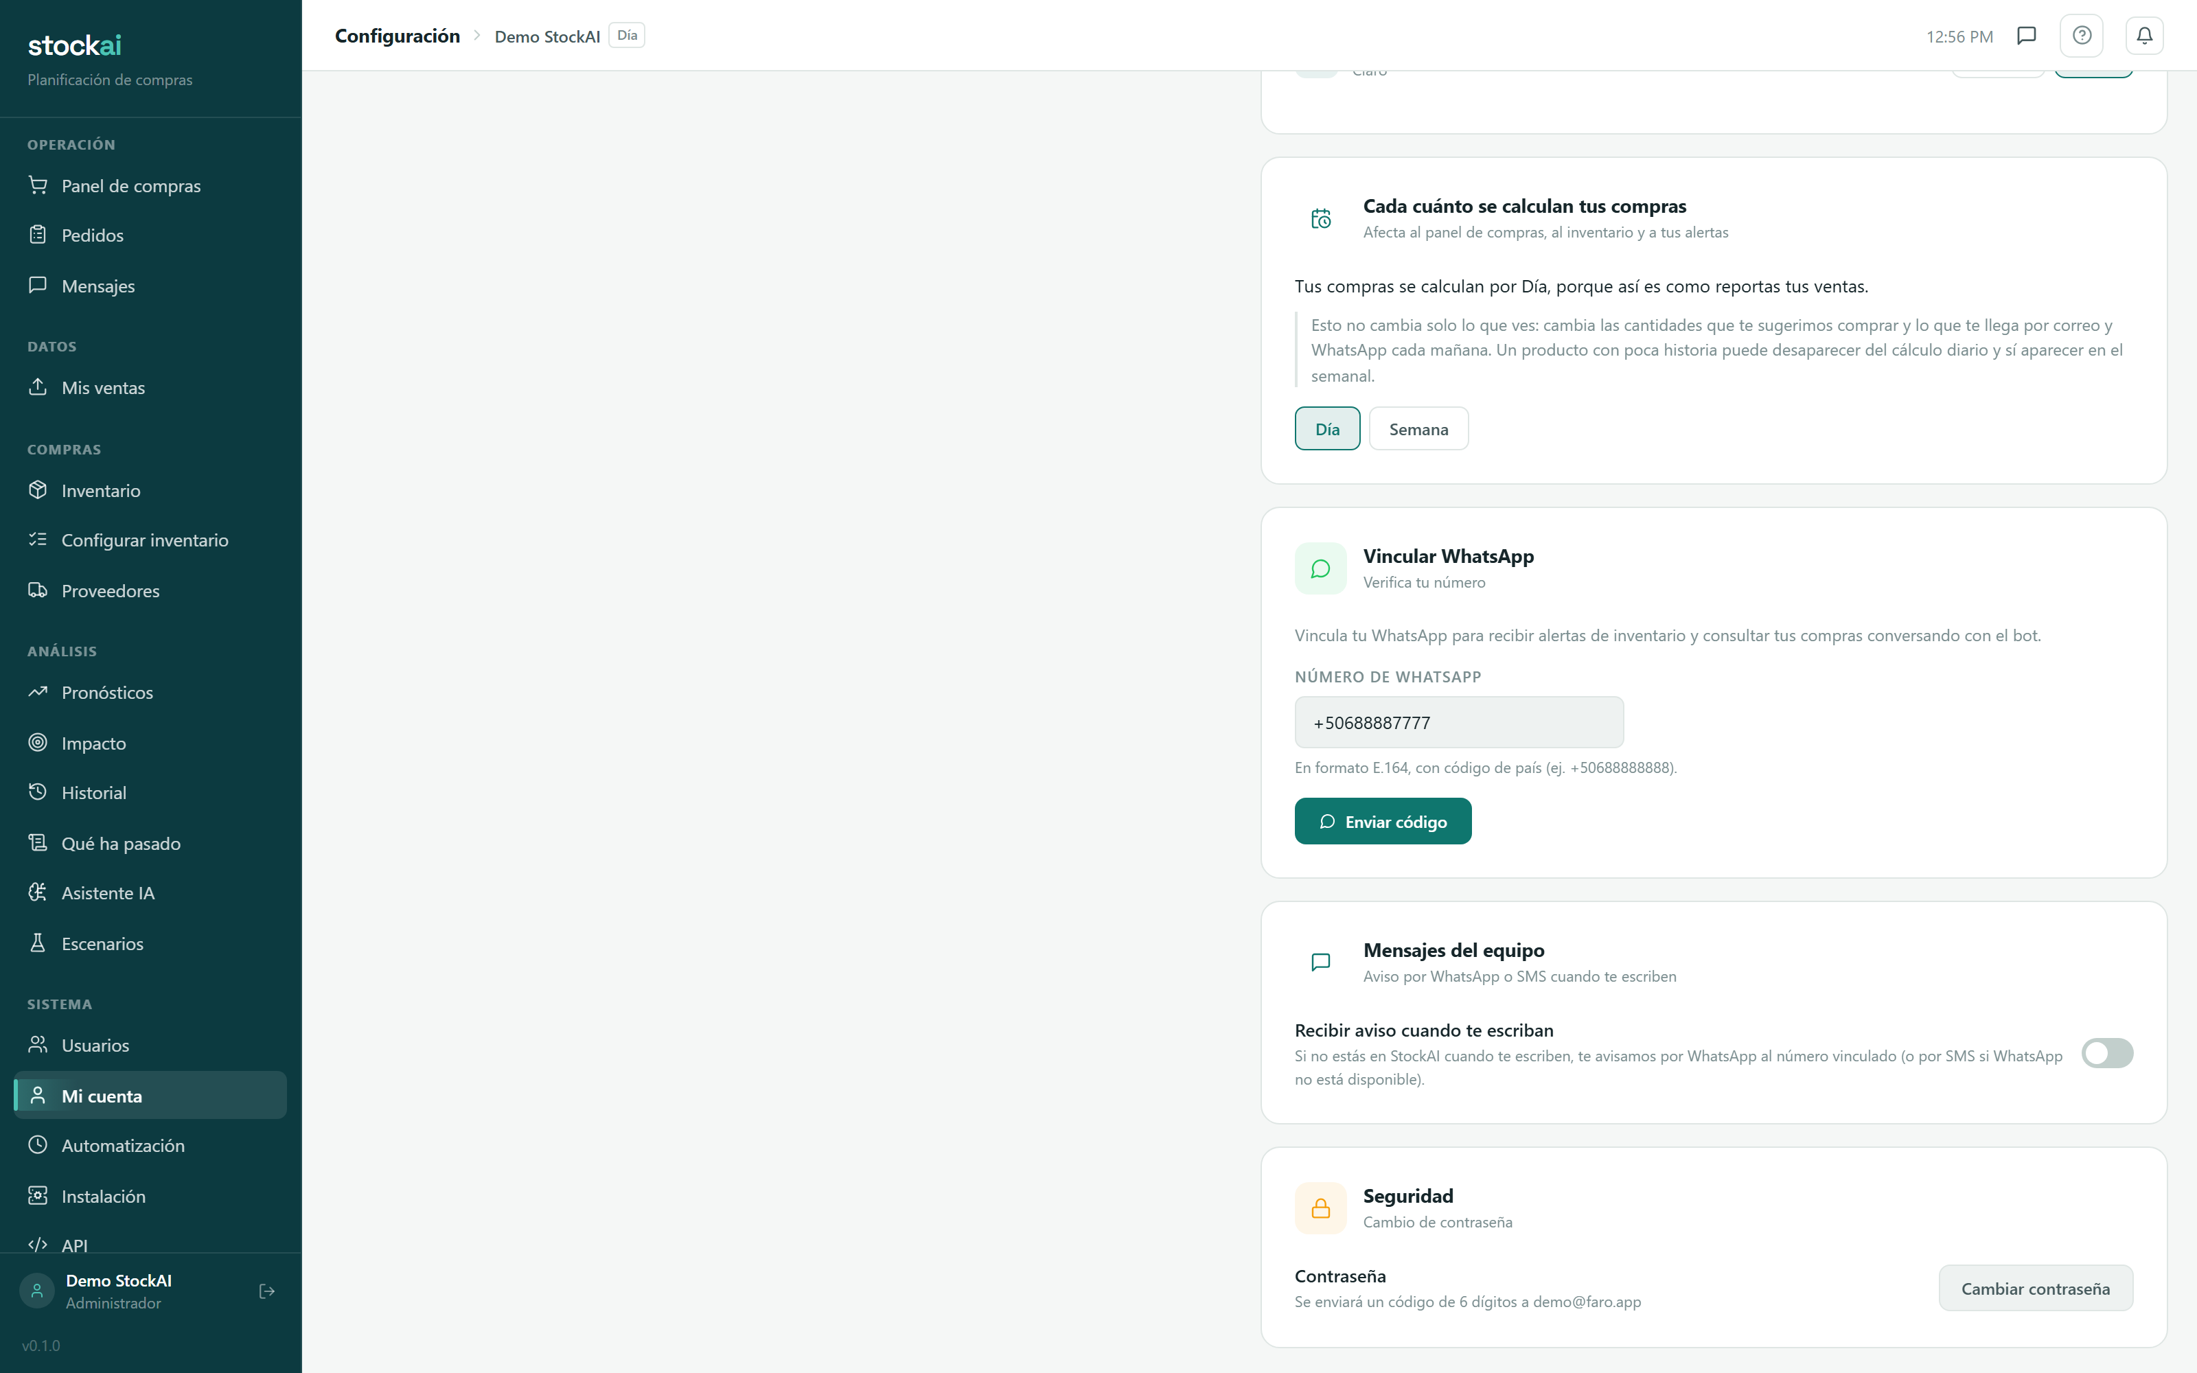Focus the Número de WhatsApp input field
2197x1373 pixels.
(x=1459, y=722)
